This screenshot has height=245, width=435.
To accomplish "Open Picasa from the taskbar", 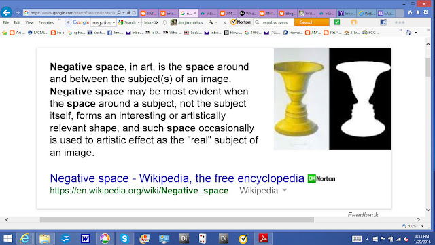I will (x=105, y=238).
